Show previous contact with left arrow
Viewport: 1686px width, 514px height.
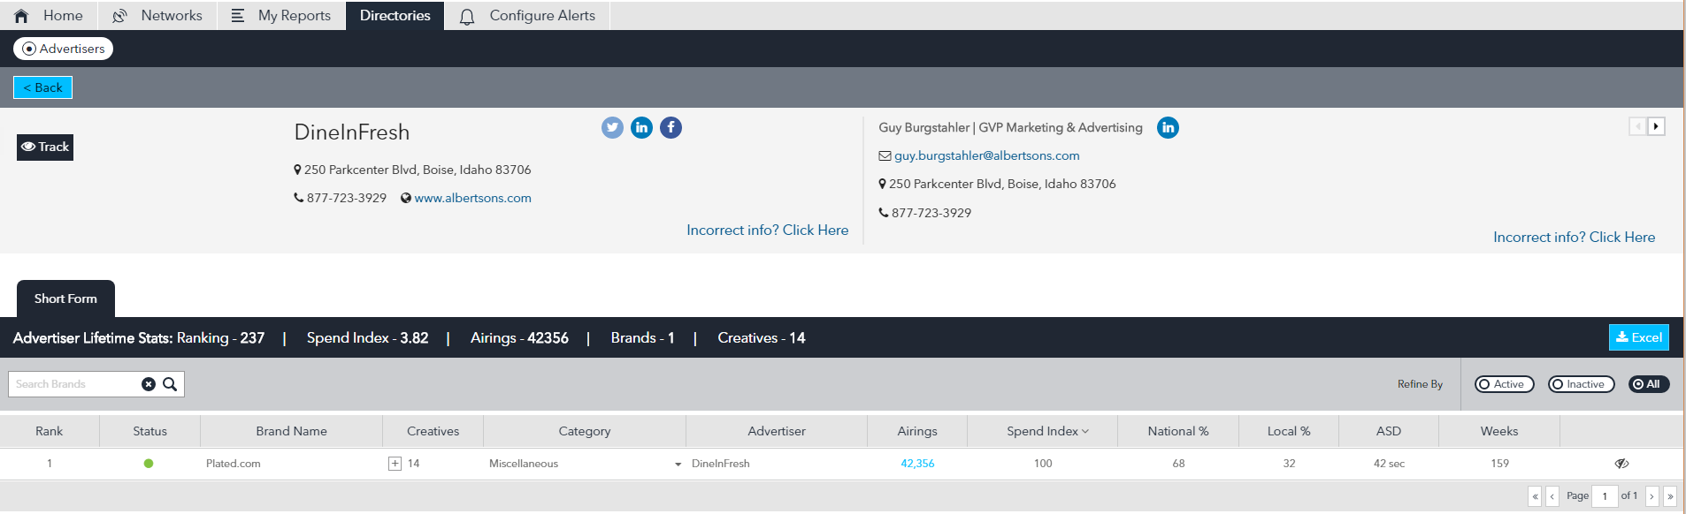[x=1637, y=126]
